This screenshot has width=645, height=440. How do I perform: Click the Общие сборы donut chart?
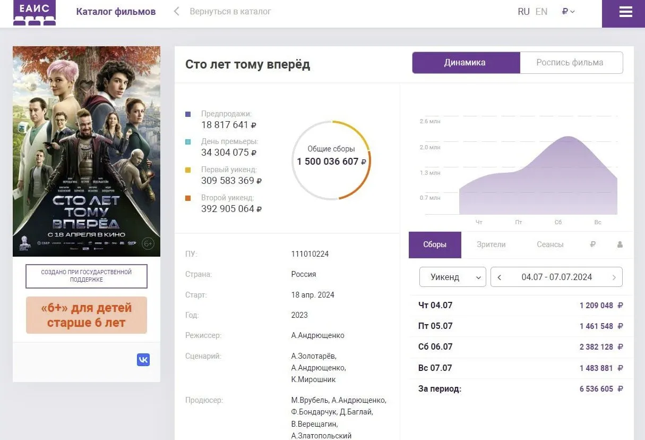[x=331, y=160]
